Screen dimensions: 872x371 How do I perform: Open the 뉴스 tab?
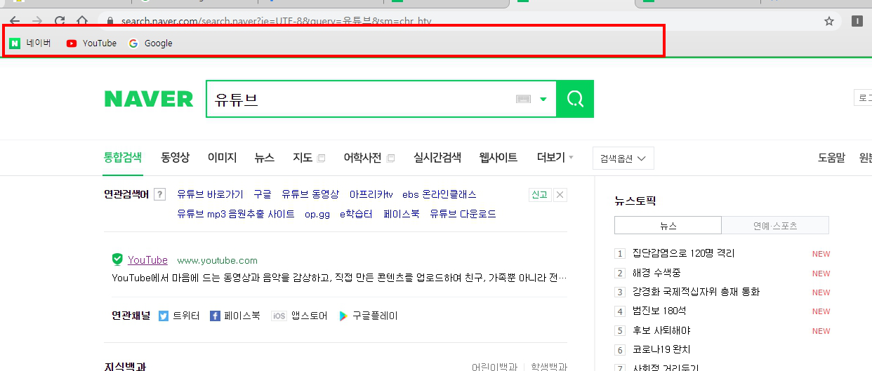[264, 158]
